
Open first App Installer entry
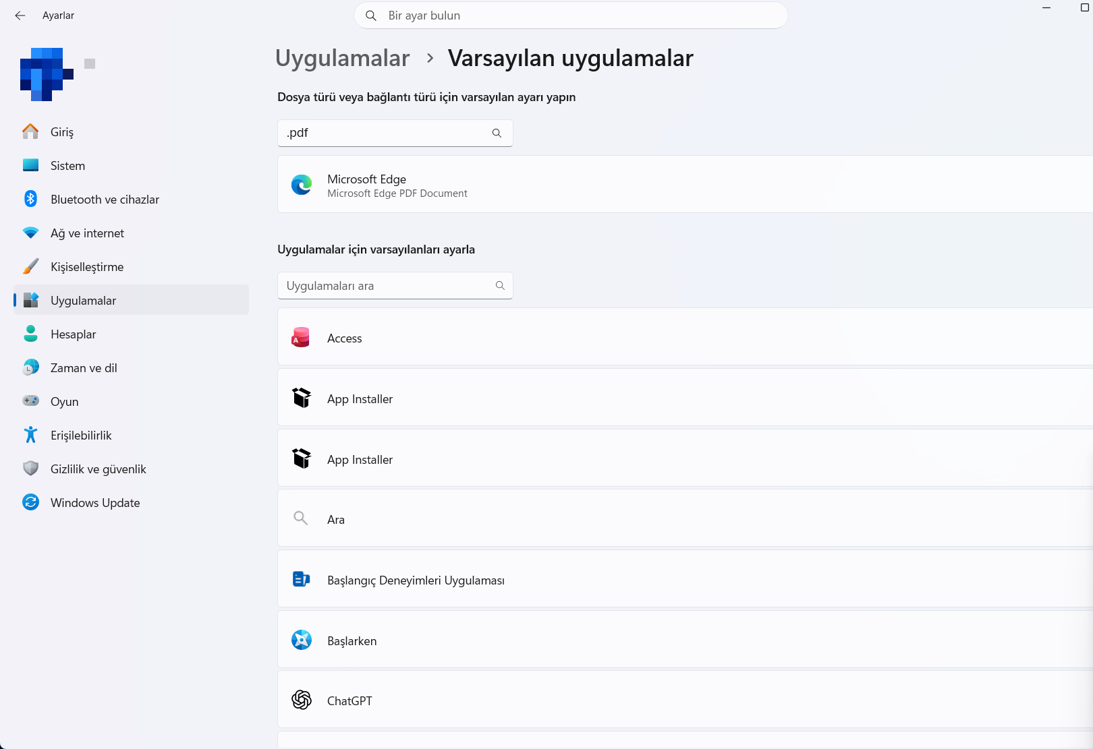click(x=685, y=397)
